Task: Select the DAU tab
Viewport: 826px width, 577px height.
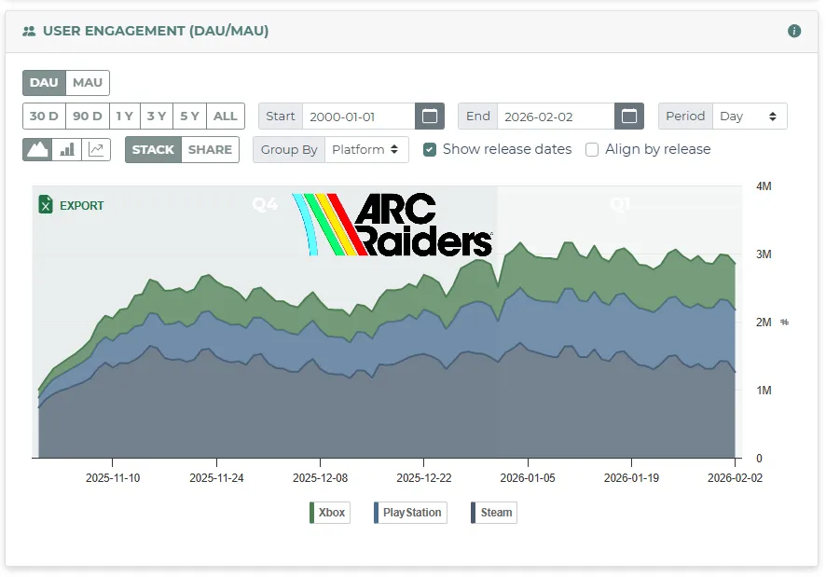Action: coord(44,83)
